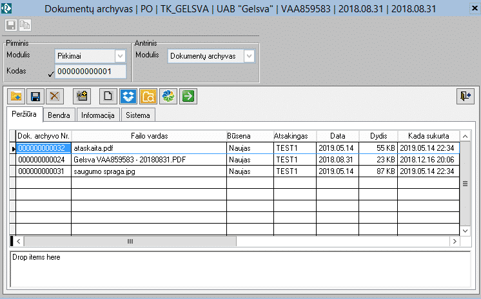This screenshot has height=299, width=481.
Task: Select the row with saugumo spraga.jpg
Action: 148,171
